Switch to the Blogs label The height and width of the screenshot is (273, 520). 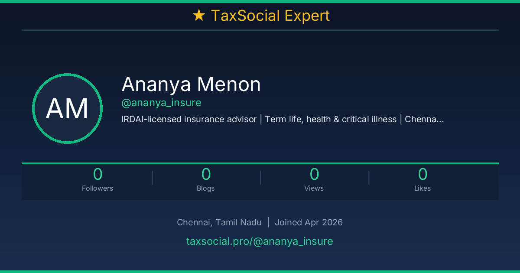coord(206,188)
